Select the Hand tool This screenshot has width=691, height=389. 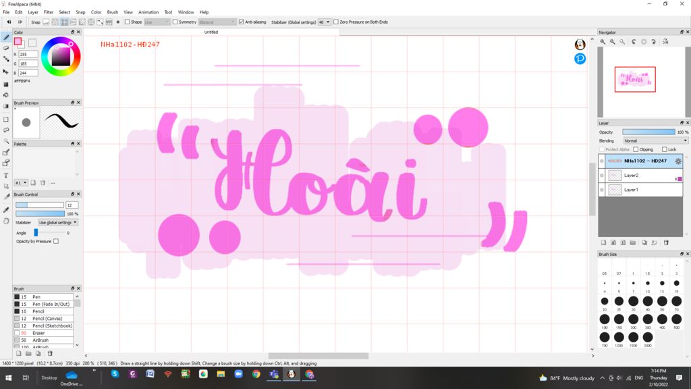click(6, 221)
